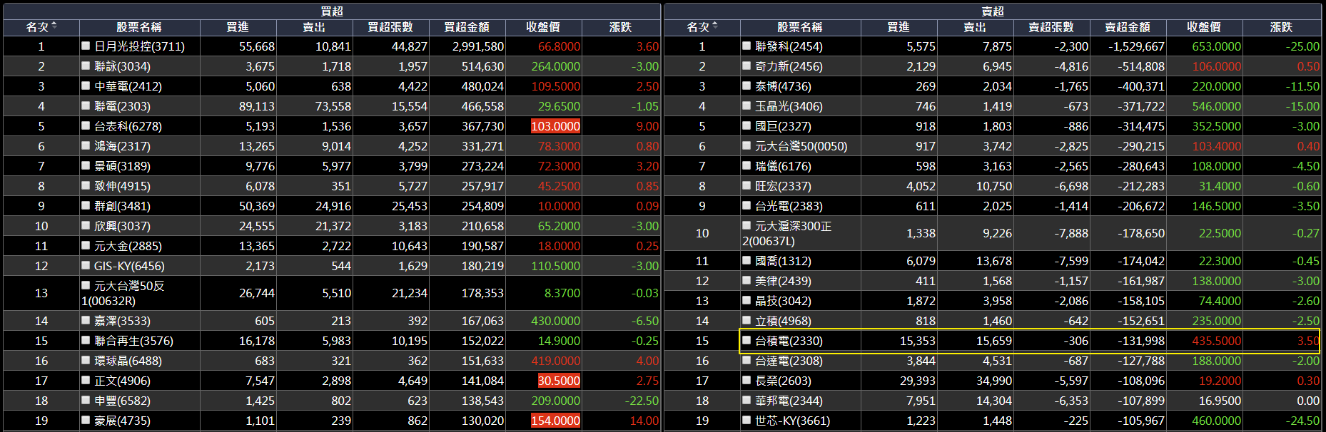Click 漲跌 header in the 賣超 table
Screen dimensions: 1326x432
(x=1281, y=27)
